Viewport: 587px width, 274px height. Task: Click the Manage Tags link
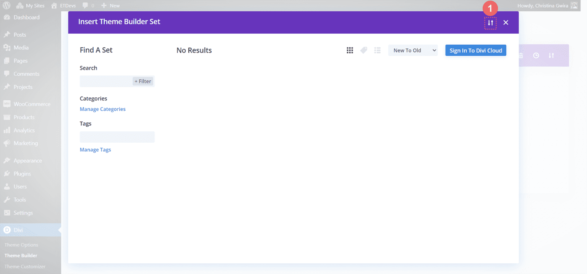[x=95, y=150]
